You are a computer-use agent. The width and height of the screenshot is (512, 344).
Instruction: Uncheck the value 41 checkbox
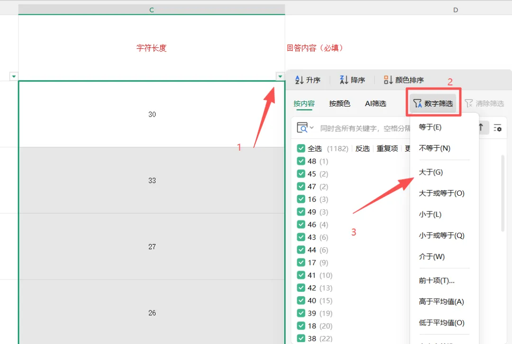(x=301, y=275)
